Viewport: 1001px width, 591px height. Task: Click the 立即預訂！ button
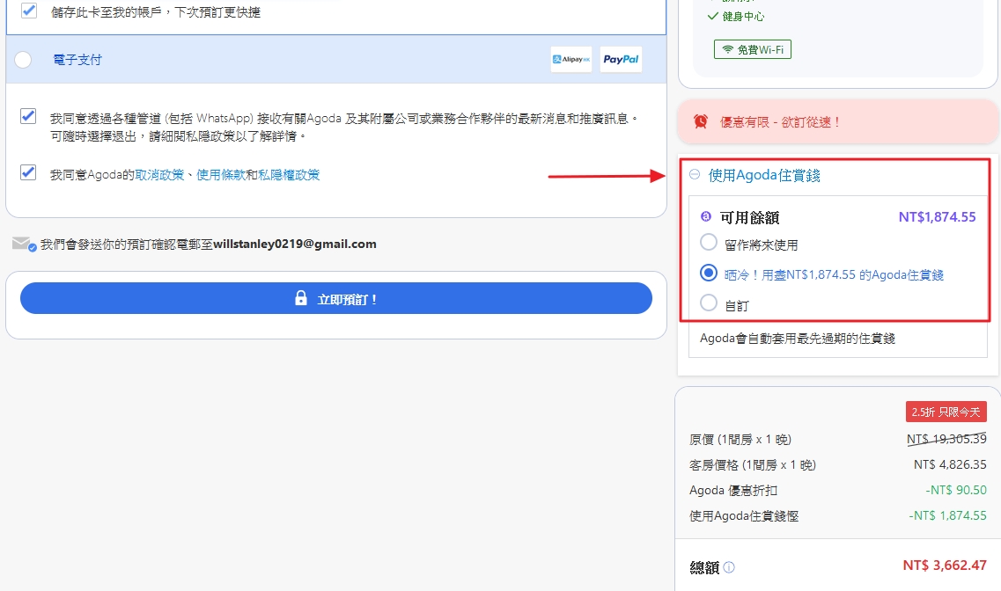click(335, 298)
